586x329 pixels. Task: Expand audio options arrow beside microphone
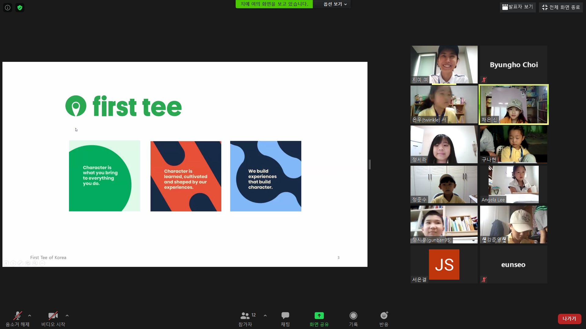[30, 316]
